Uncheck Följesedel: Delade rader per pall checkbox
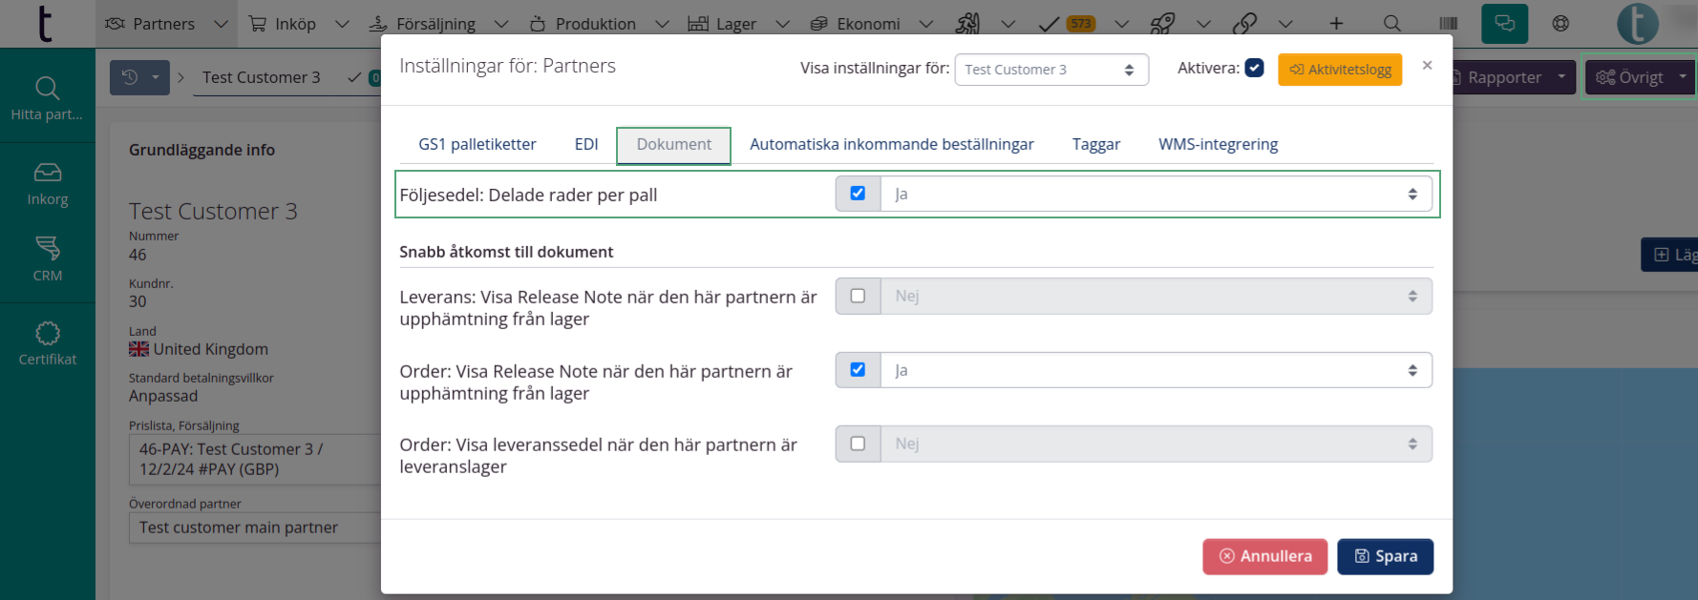 click(x=858, y=194)
